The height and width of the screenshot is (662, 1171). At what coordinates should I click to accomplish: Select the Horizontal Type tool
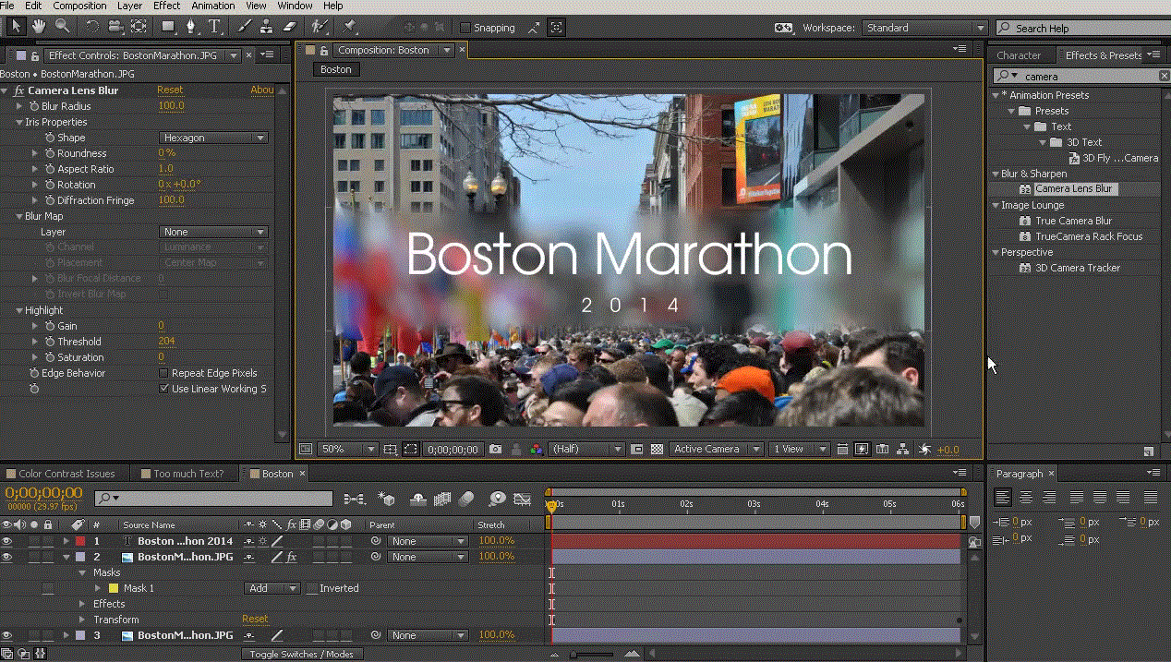(214, 27)
